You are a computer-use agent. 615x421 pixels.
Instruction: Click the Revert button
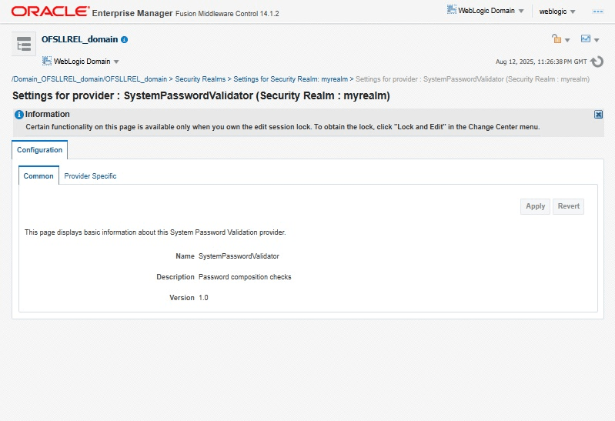(x=568, y=206)
